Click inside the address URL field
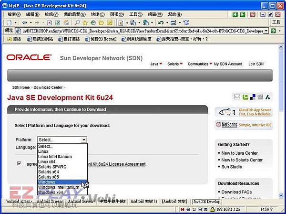Screen dimensions: 286x214 142,31
